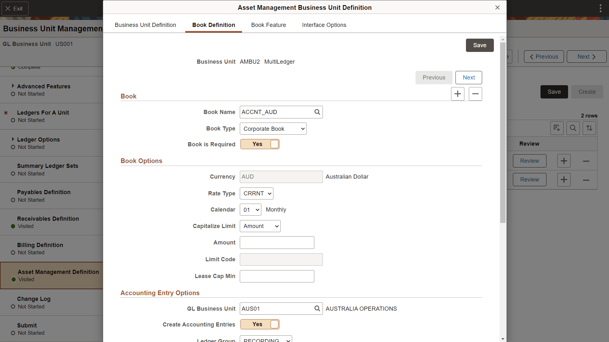Click the dialog vertical scrollbar
This screenshot has width=609, height=342.
503,133
